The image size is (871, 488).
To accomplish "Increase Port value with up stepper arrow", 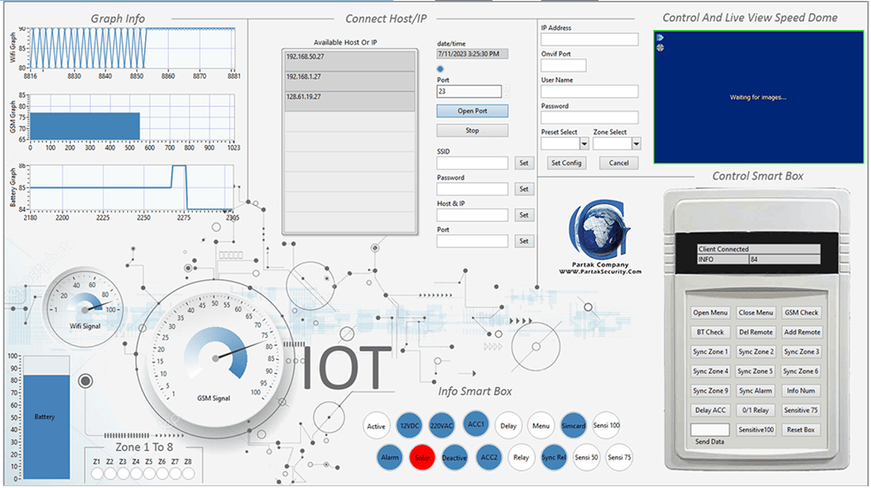I will pos(506,88).
